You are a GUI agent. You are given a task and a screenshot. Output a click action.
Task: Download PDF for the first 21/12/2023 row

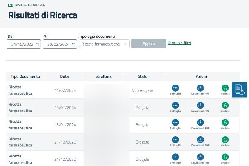tap(200, 140)
